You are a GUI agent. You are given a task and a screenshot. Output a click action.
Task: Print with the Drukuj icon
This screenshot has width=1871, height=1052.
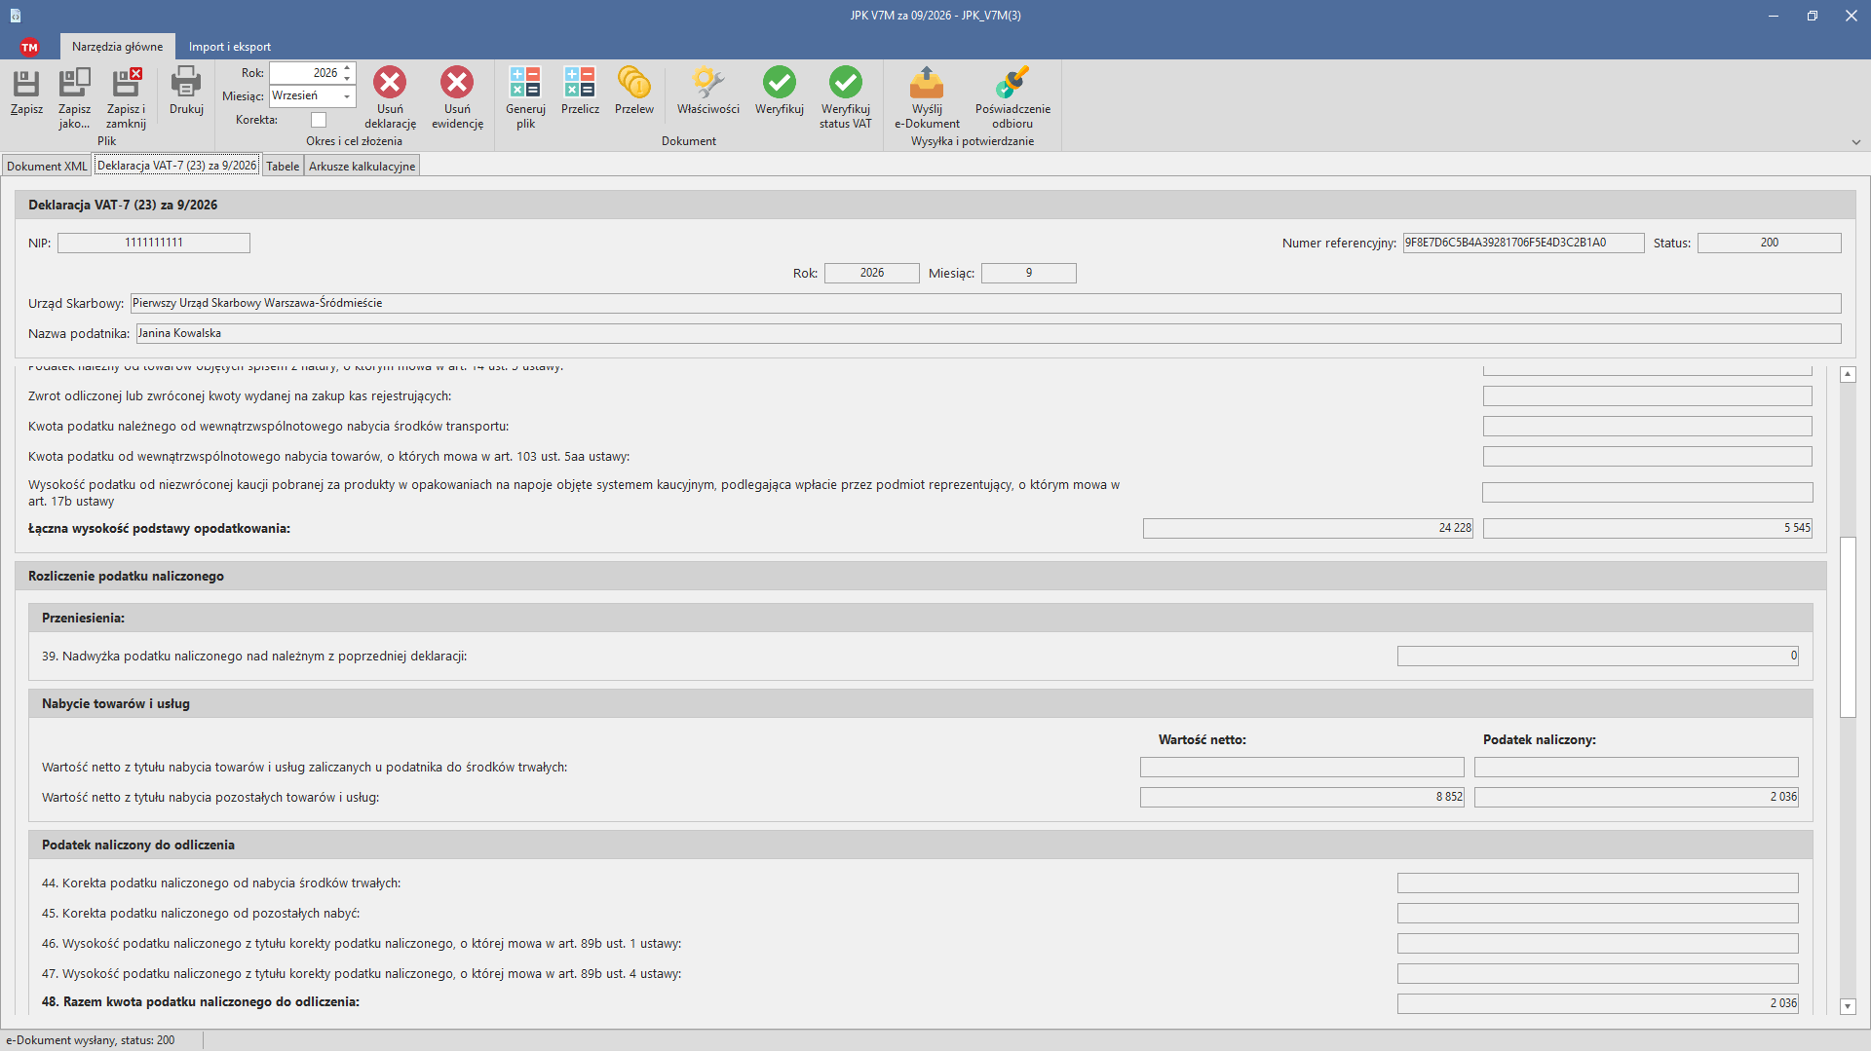coord(185,83)
